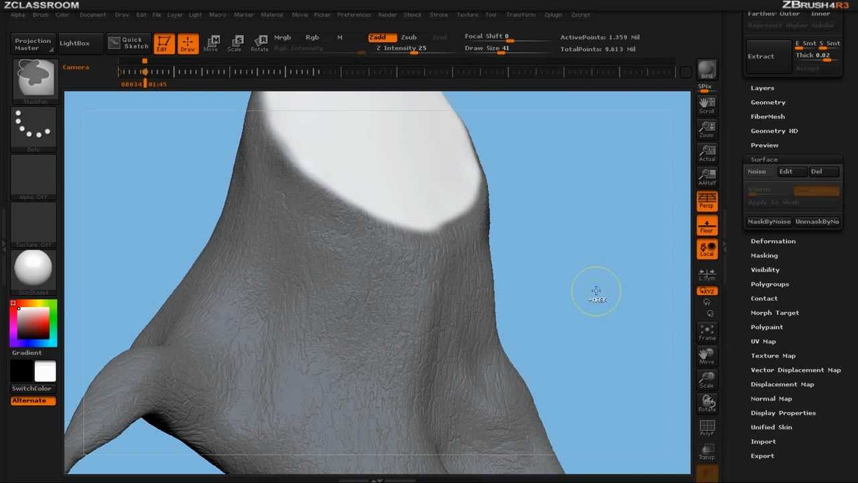This screenshot has height=483, width=858.
Task: Expand the UV Map subpalette
Action: click(x=763, y=341)
